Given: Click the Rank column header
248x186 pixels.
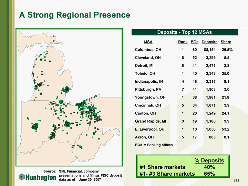Looking at the screenshot, I should pos(183,42).
